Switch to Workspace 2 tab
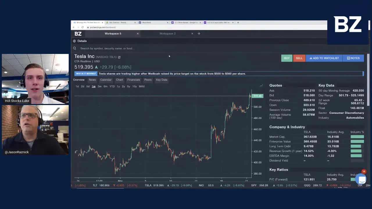The image size is (372, 209). tap(167, 34)
